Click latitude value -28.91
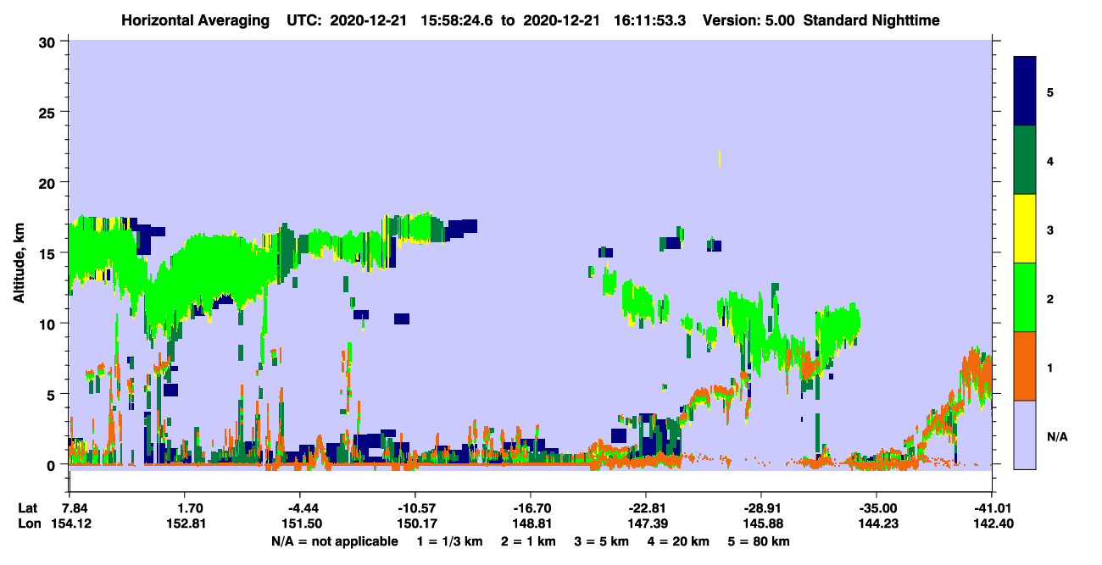 [x=761, y=508]
